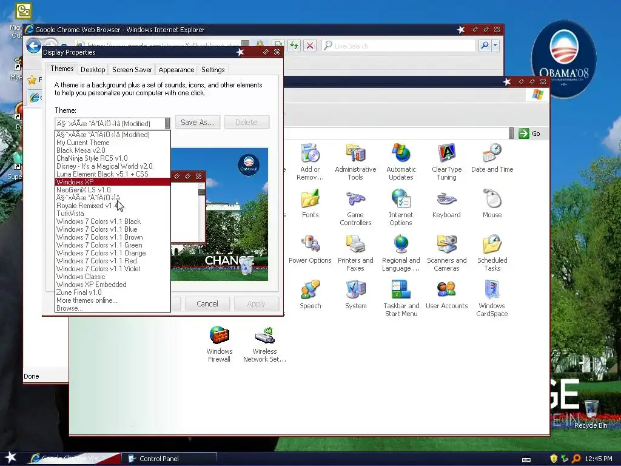
Task: Choose TurkVista theme entry
Action: pos(113,214)
